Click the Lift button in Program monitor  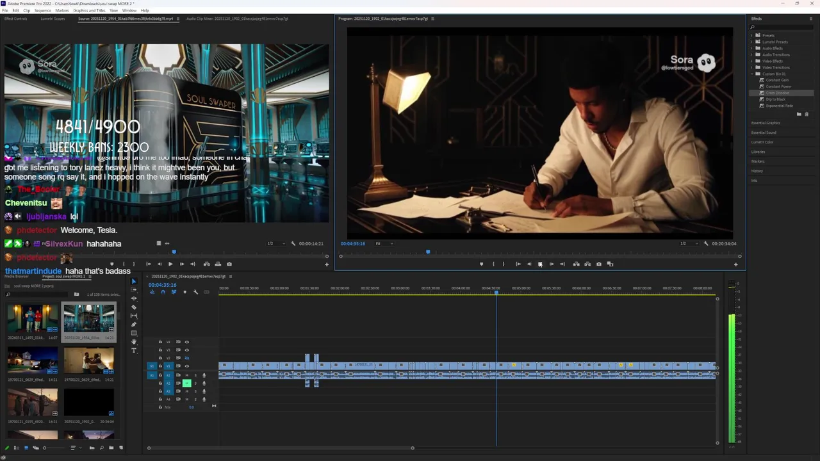pos(576,264)
